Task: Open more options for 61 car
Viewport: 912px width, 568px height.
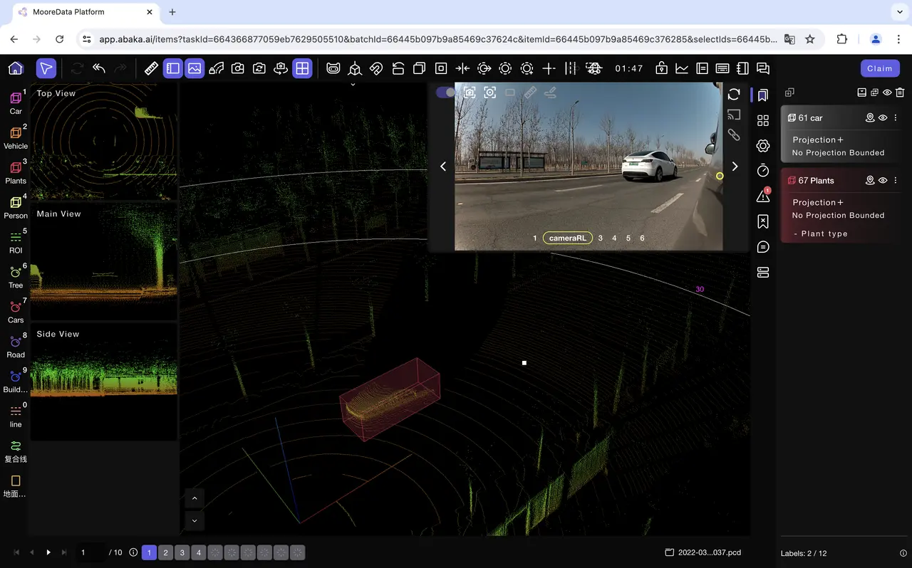Action: point(896,118)
